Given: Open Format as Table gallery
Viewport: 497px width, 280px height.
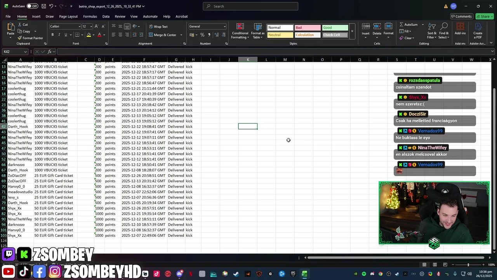Looking at the screenshot, I should point(258,31).
